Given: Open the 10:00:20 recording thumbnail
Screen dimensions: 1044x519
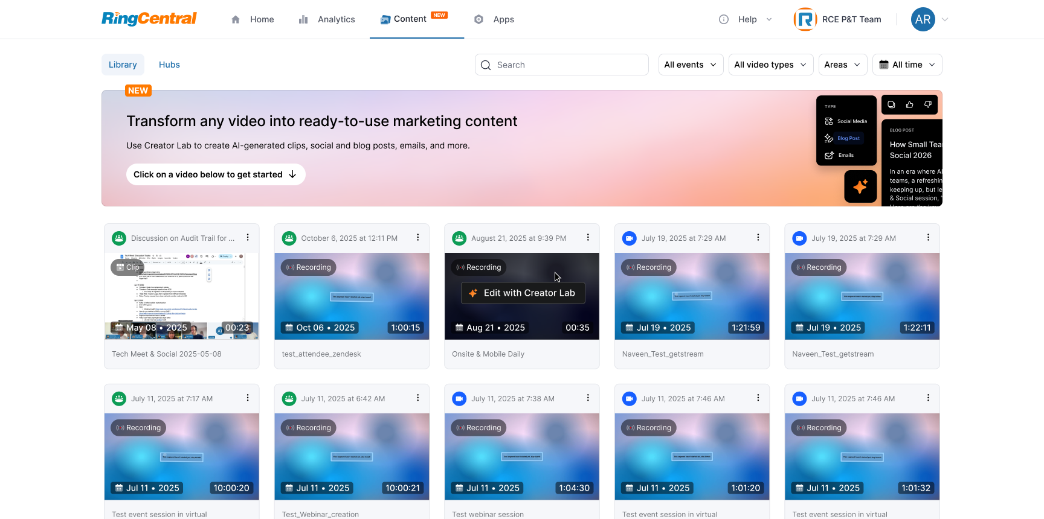Looking at the screenshot, I should pyautogui.click(x=182, y=457).
